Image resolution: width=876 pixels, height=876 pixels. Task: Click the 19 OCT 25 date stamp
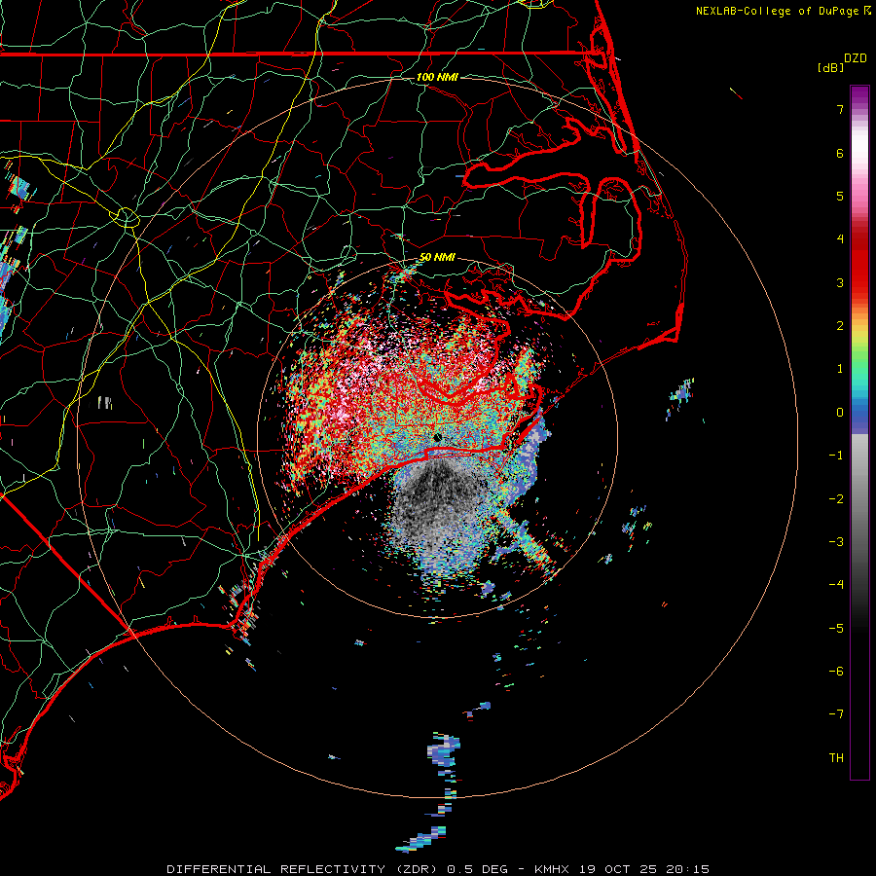pos(618,869)
